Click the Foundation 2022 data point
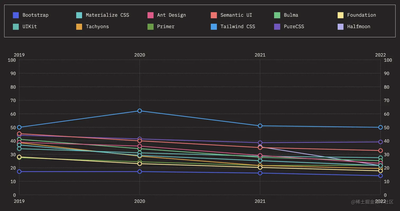 [x=380, y=171]
